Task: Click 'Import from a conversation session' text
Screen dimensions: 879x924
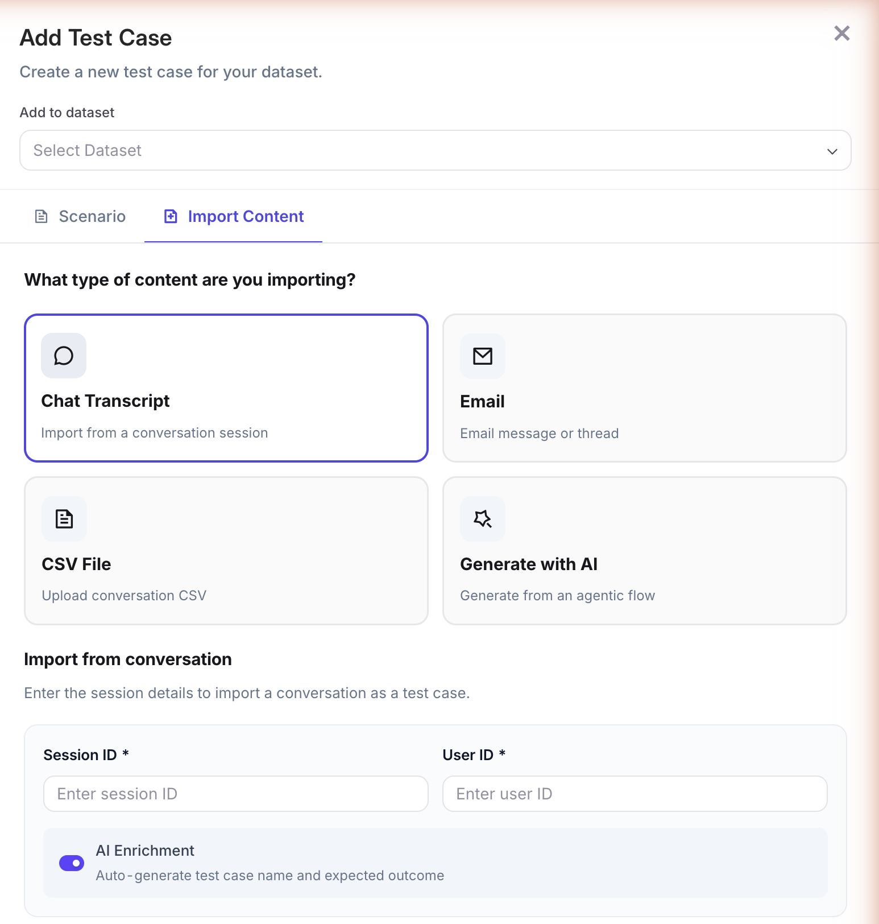Action: tap(155, 433)
